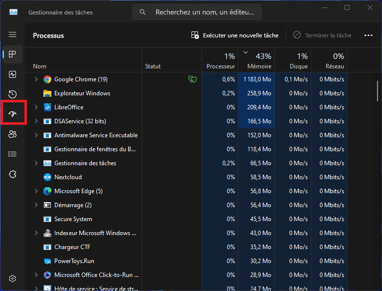Expand the Gestionnaire des tâches process group
382x291 pixels.
pyautogui.click(x=36, y=163)
